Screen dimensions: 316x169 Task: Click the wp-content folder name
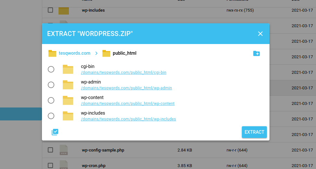point(92,97)
